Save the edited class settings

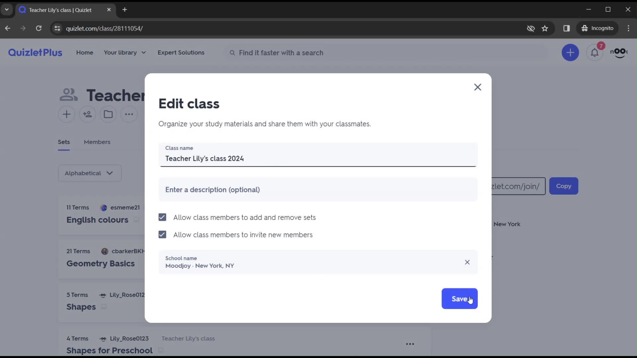tap(460, 299)
